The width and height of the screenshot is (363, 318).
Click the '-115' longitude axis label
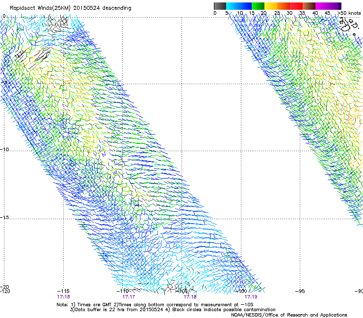click(x=63, y=291)
